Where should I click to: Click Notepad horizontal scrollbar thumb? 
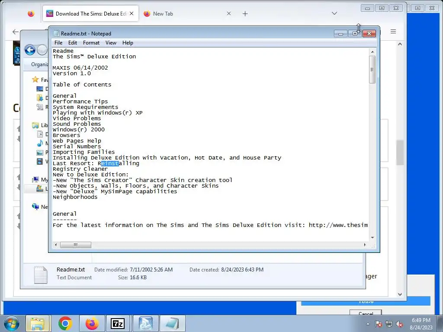tap(75, 245)
